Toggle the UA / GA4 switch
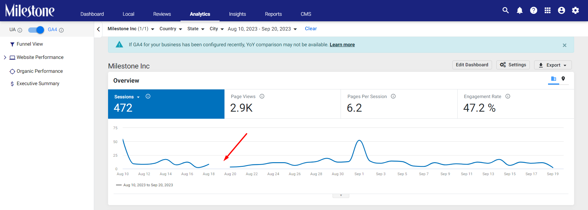 pos(36,30)
